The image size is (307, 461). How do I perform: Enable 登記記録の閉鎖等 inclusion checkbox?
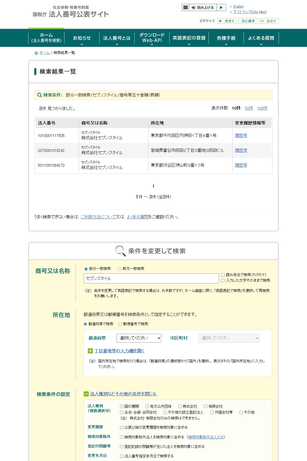[122, 447]
